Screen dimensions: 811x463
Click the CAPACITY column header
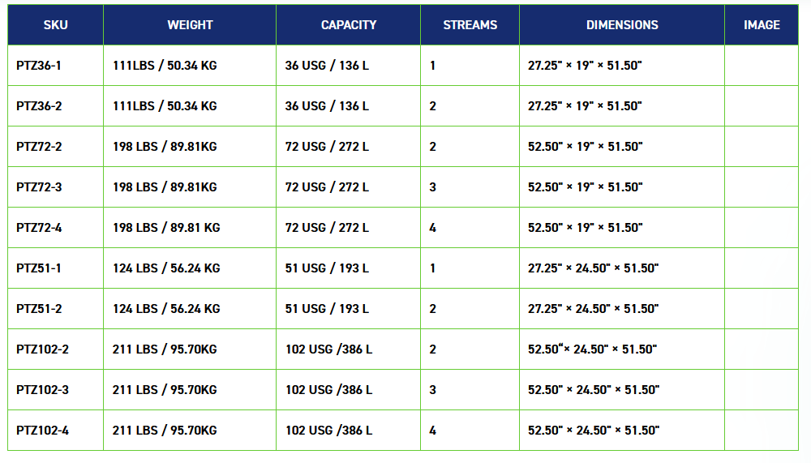(349, 25)
